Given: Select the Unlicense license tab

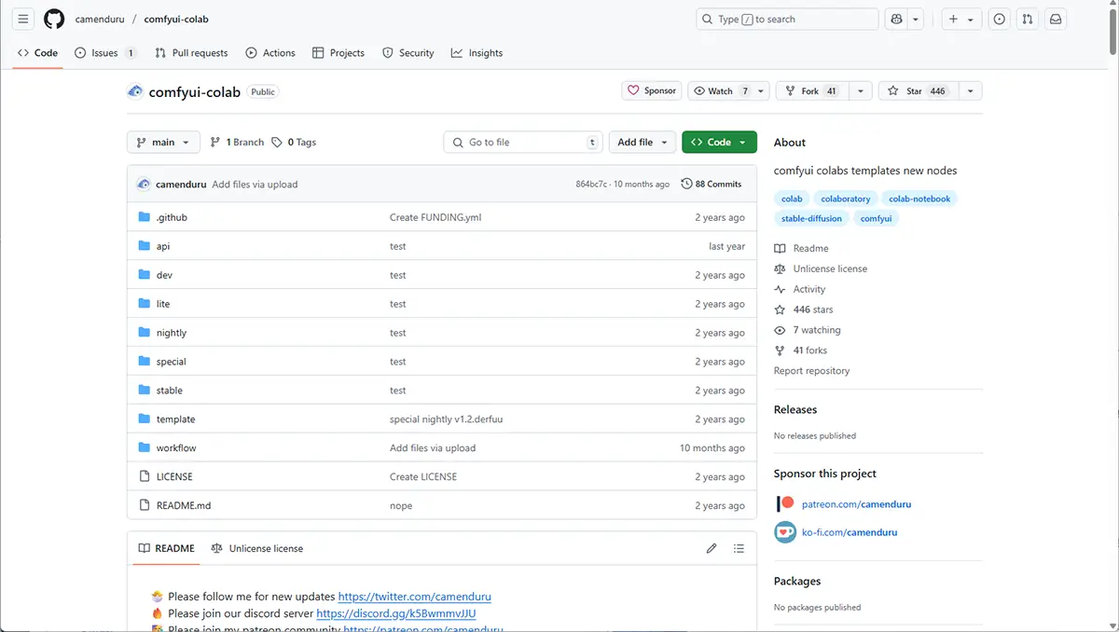Looking at the screenshot, I should (x=257, y=548).
